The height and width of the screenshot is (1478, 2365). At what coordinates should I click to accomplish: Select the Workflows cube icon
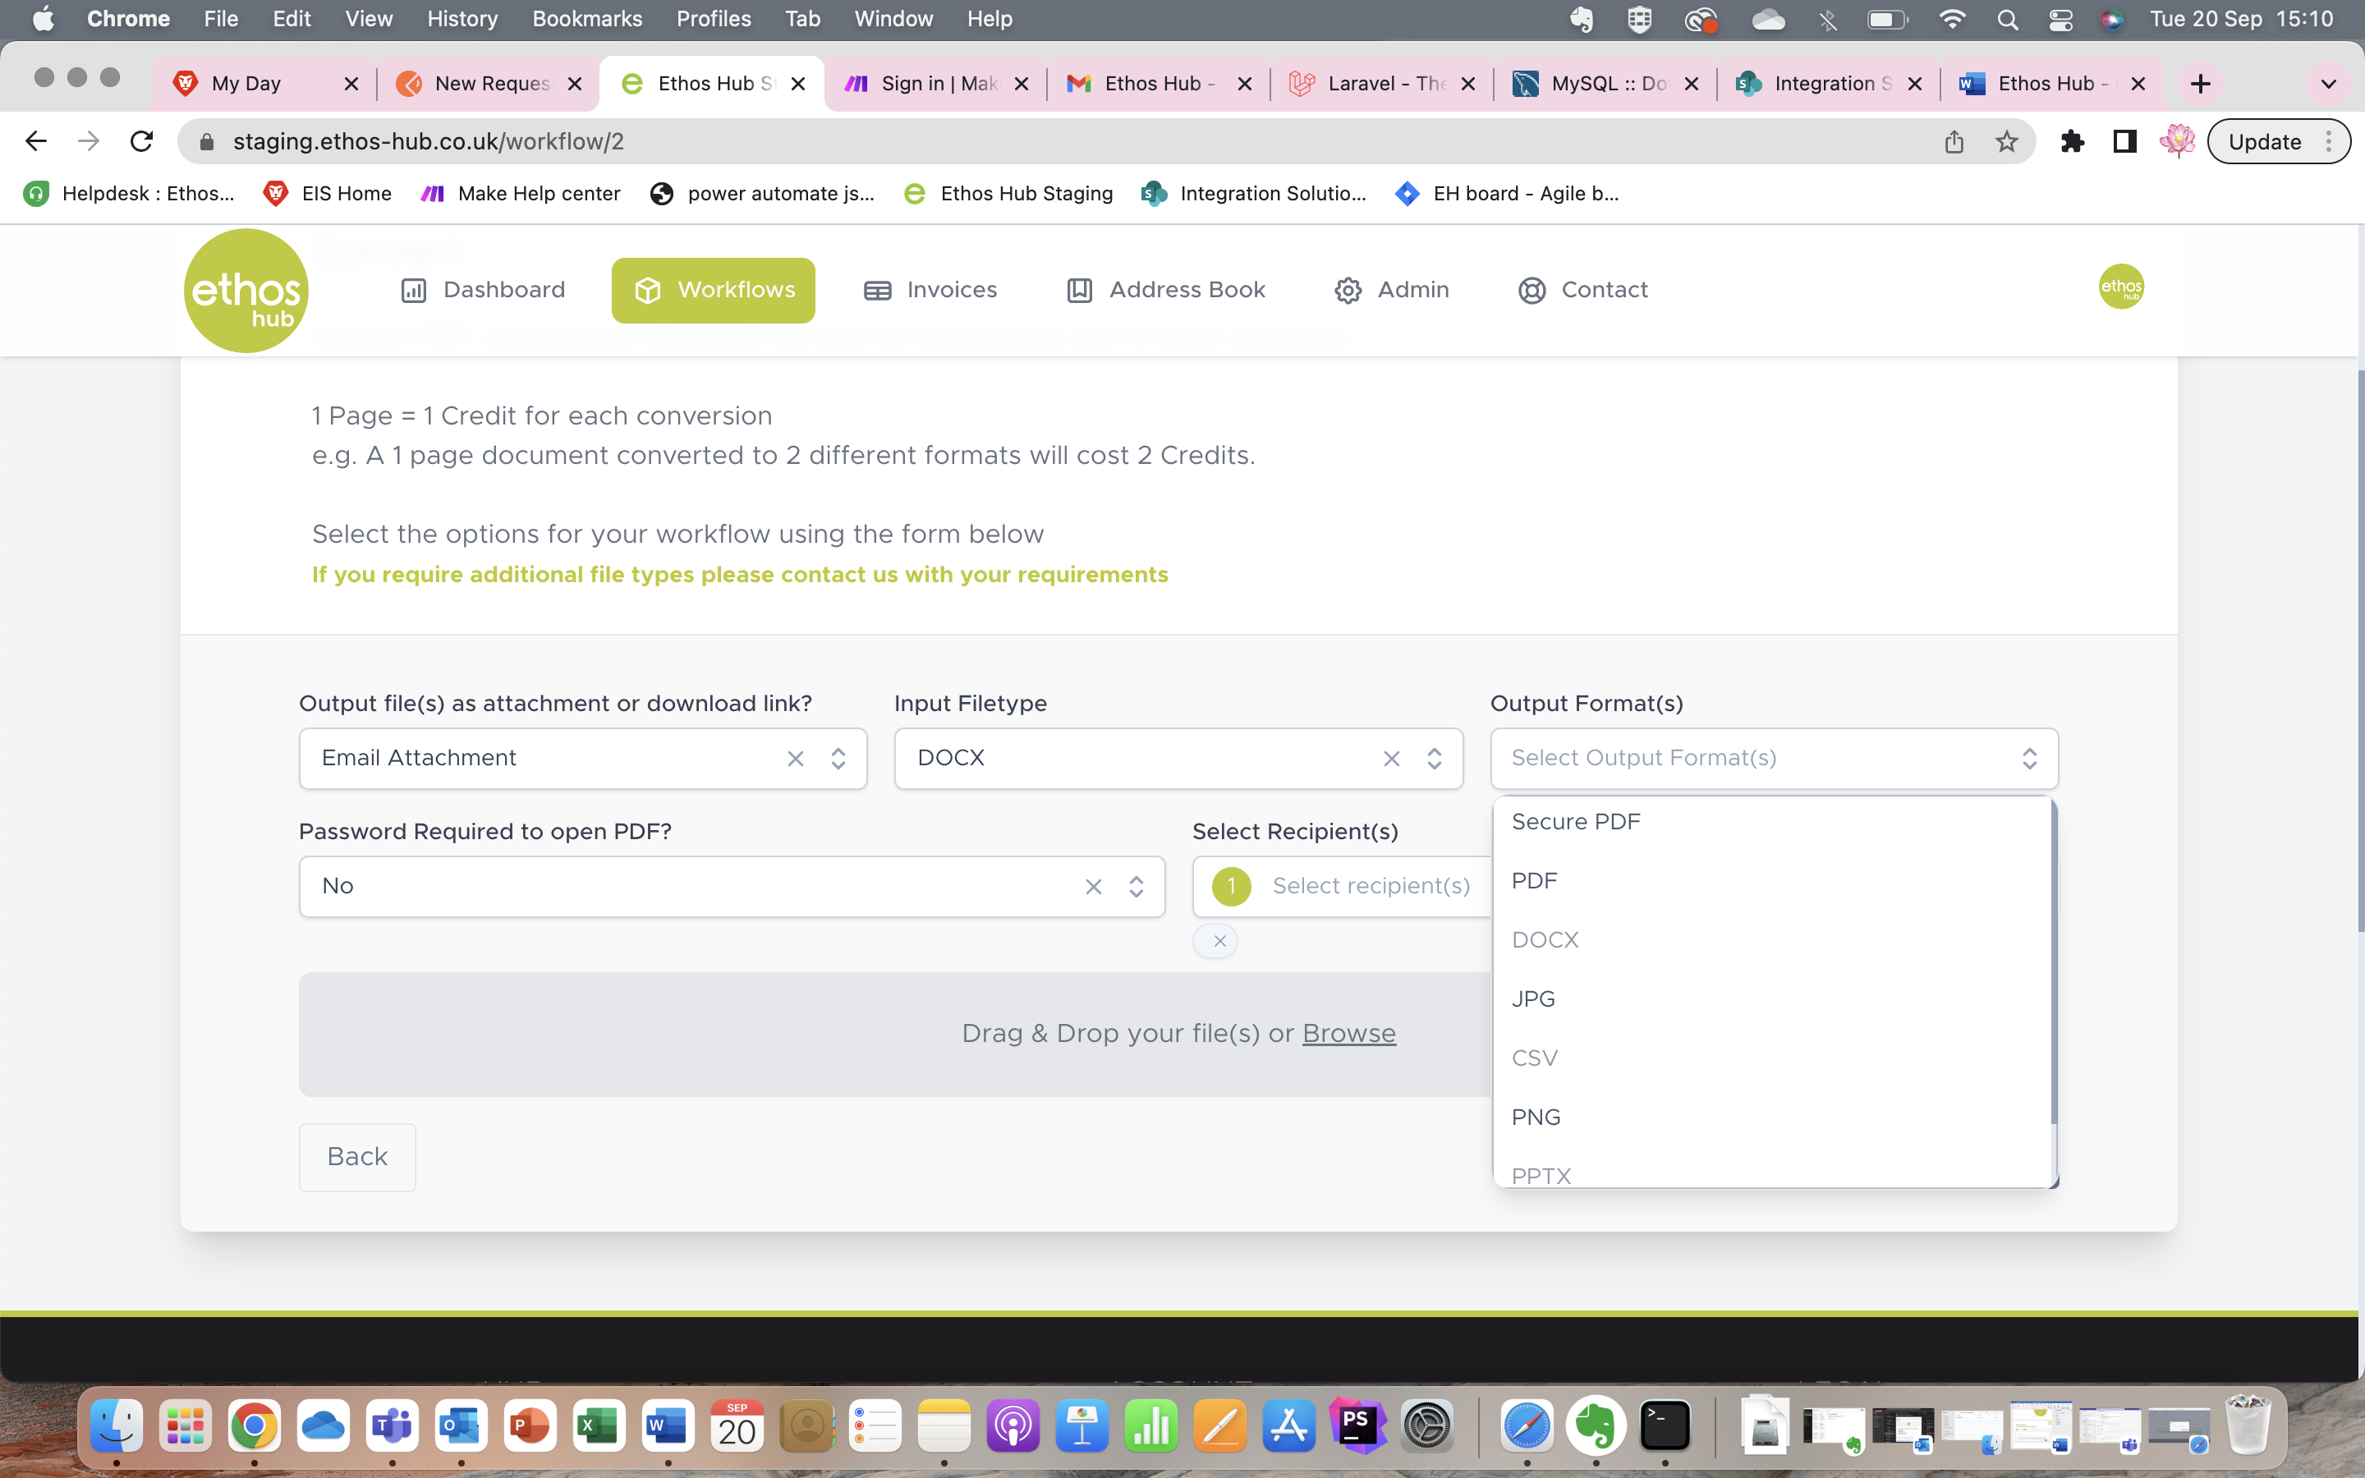click(648, 289)
